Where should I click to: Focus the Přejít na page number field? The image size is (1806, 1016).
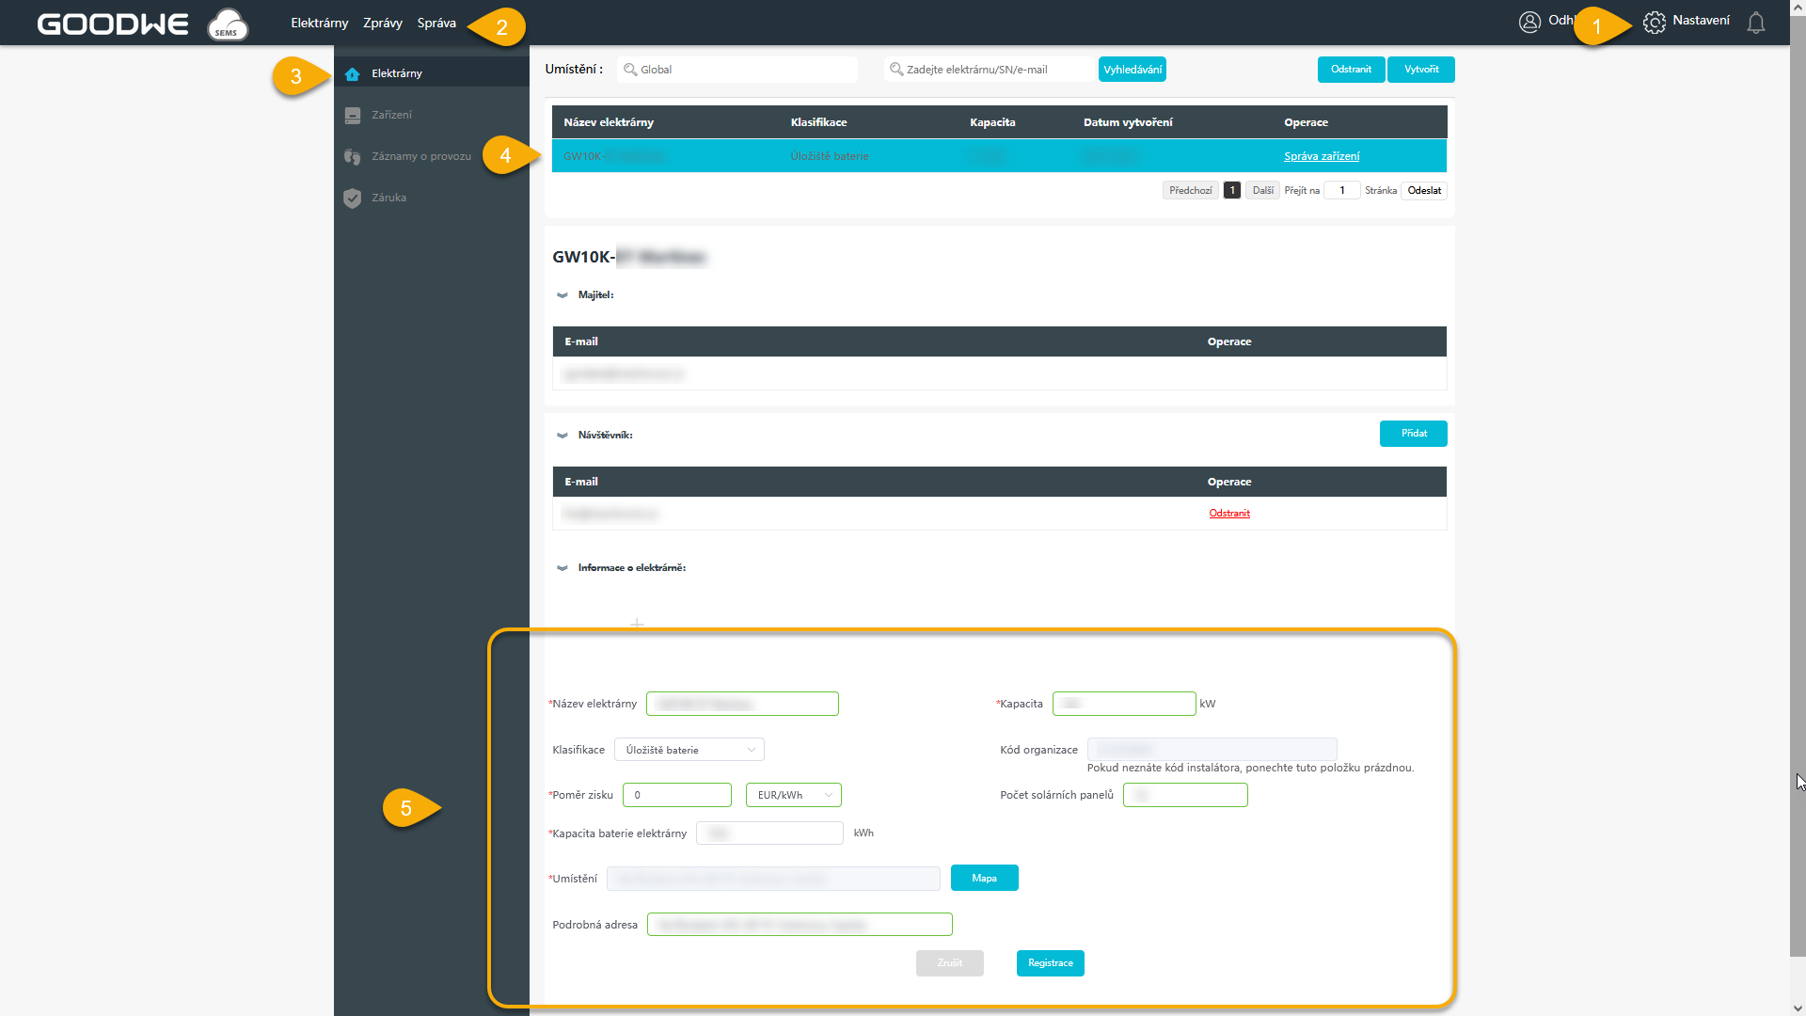point(1342,190)
